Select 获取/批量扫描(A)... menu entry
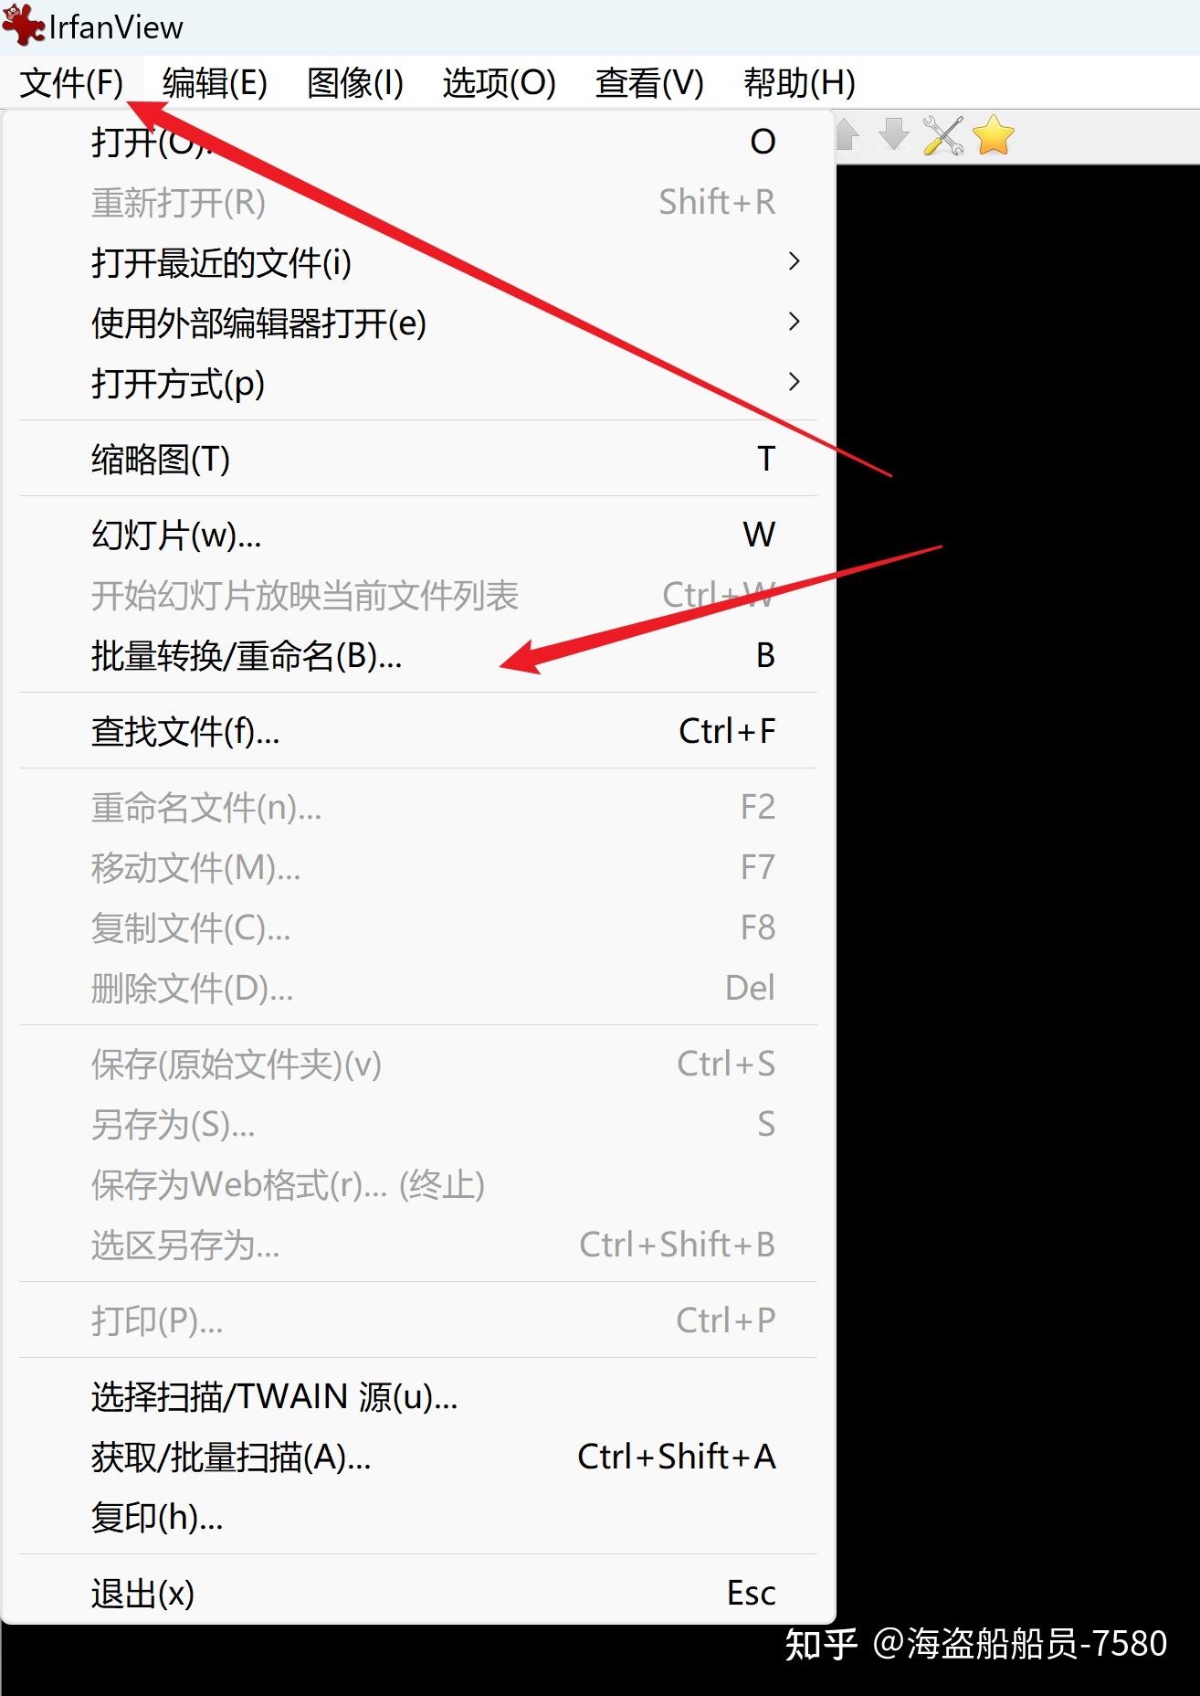This screenshot has height=1696, width=1200. [x=418, y=1457]
